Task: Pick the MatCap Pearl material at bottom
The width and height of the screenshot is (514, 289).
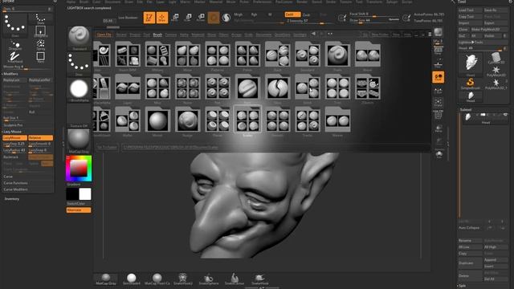Action: pyautogui.click(x=157, y=279)
